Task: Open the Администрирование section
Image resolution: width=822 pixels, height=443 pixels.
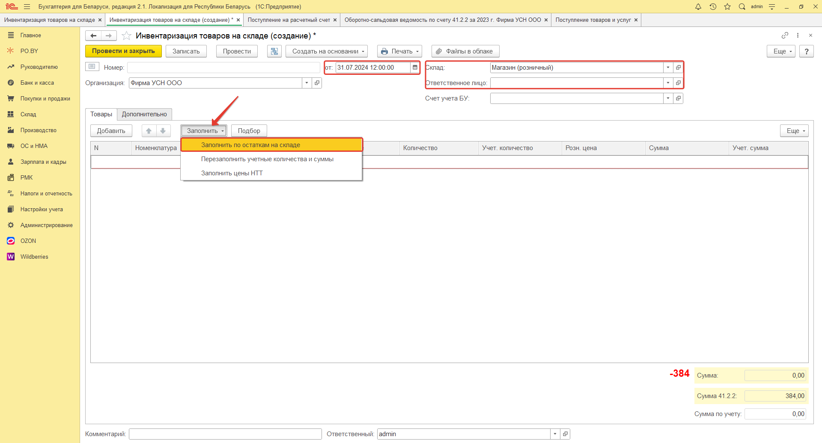Action: click(x=47, y=225)
